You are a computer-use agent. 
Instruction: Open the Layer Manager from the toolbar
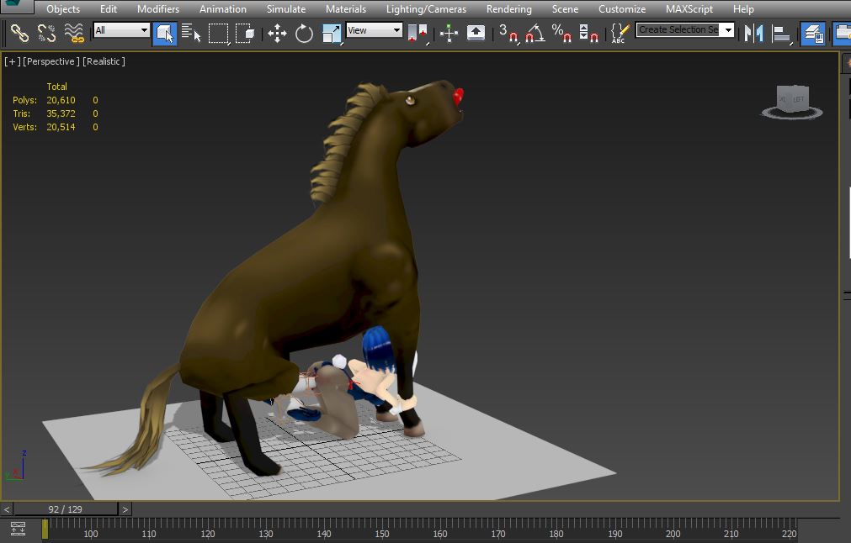[812, 33]
